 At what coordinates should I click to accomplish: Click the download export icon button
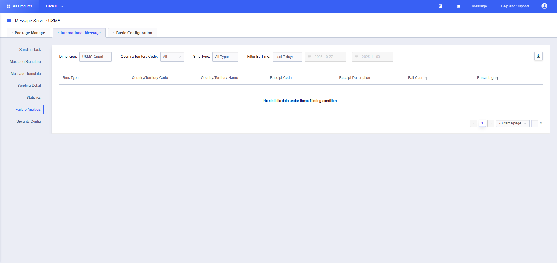[x=538, y=56]
